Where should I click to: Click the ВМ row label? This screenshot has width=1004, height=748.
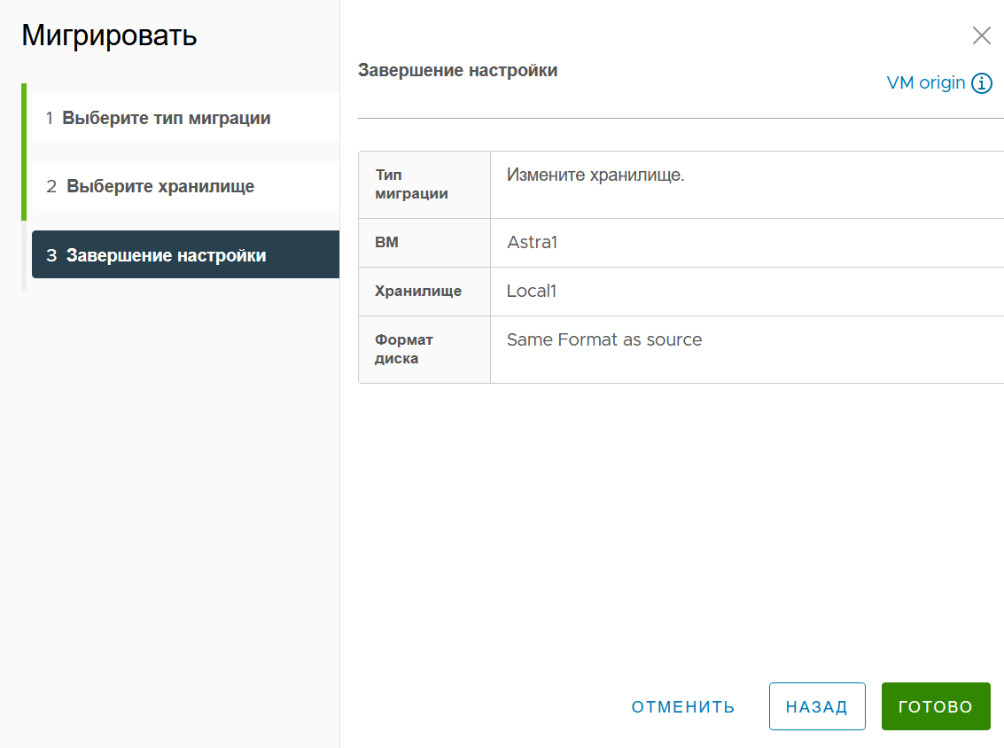[386, 242]
